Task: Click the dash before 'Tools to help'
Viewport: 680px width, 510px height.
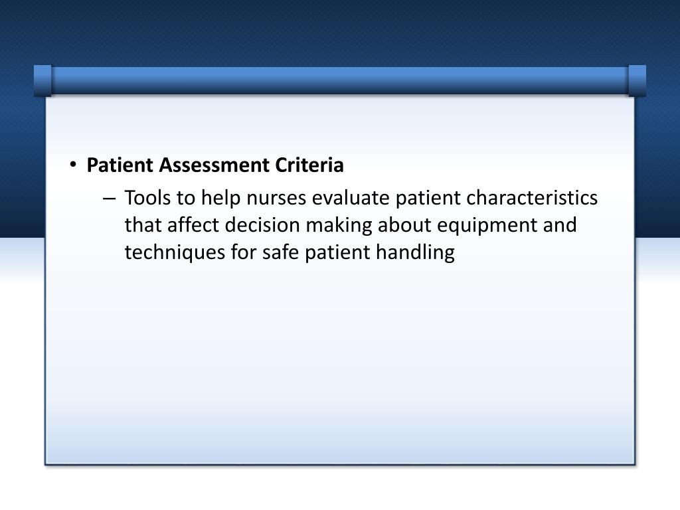Action: 110,198
